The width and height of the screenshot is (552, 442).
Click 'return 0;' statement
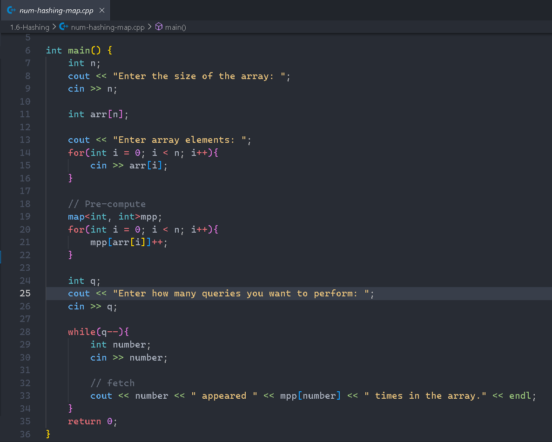93,421
